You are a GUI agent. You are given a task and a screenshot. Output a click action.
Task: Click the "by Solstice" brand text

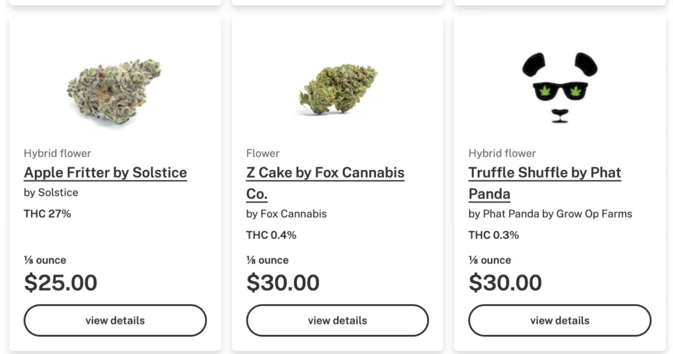51,193
